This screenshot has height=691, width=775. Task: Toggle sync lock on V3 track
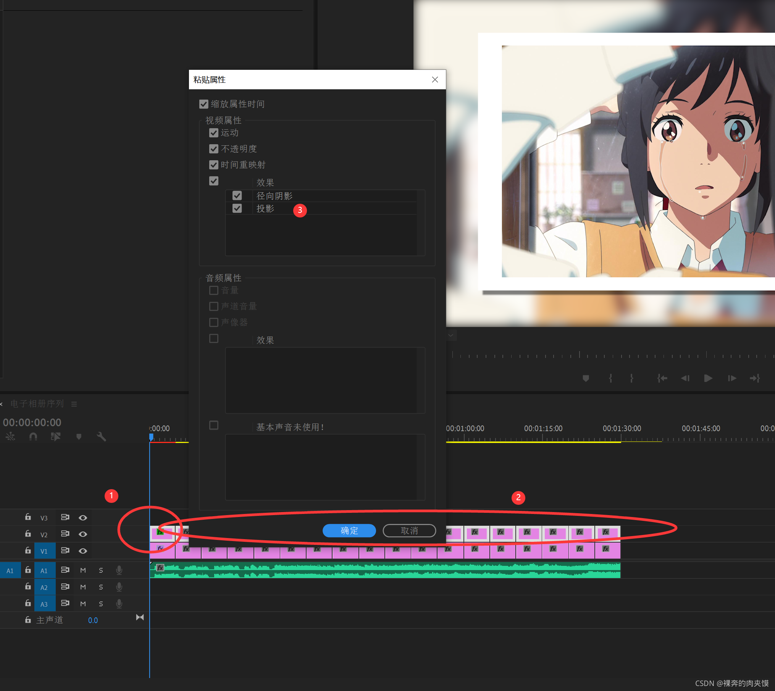point(65,517)
